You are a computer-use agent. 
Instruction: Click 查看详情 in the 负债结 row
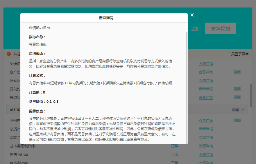(x=206, y=63)
